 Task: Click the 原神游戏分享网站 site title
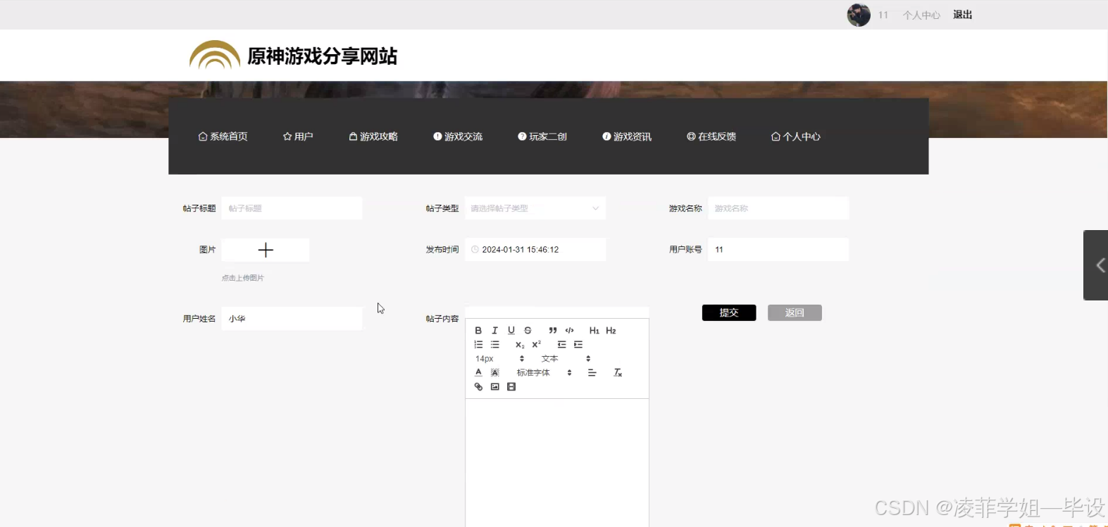[x=323, y=56]
